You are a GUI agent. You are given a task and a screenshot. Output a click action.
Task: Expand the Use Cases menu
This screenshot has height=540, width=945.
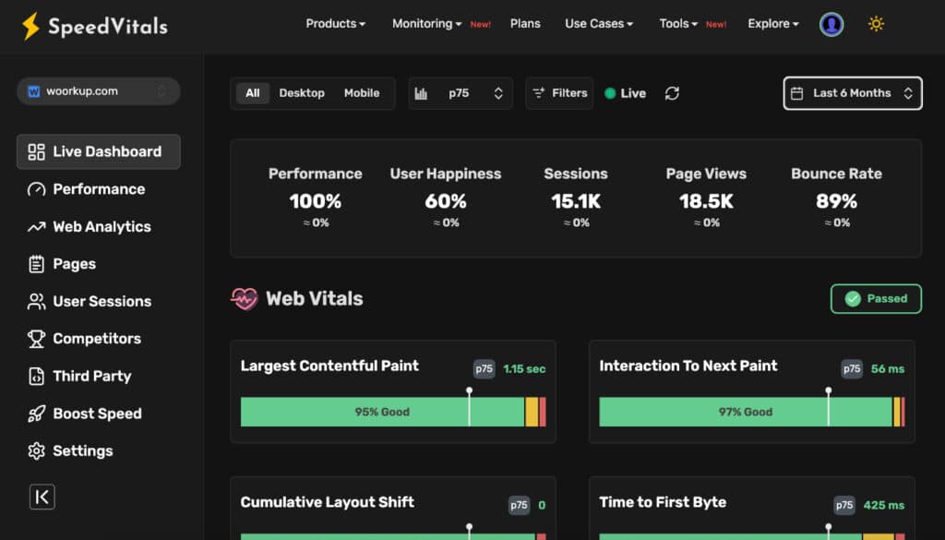pyautogui.click(x=598, y=23)
